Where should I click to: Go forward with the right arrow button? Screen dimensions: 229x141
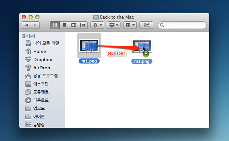35,25
